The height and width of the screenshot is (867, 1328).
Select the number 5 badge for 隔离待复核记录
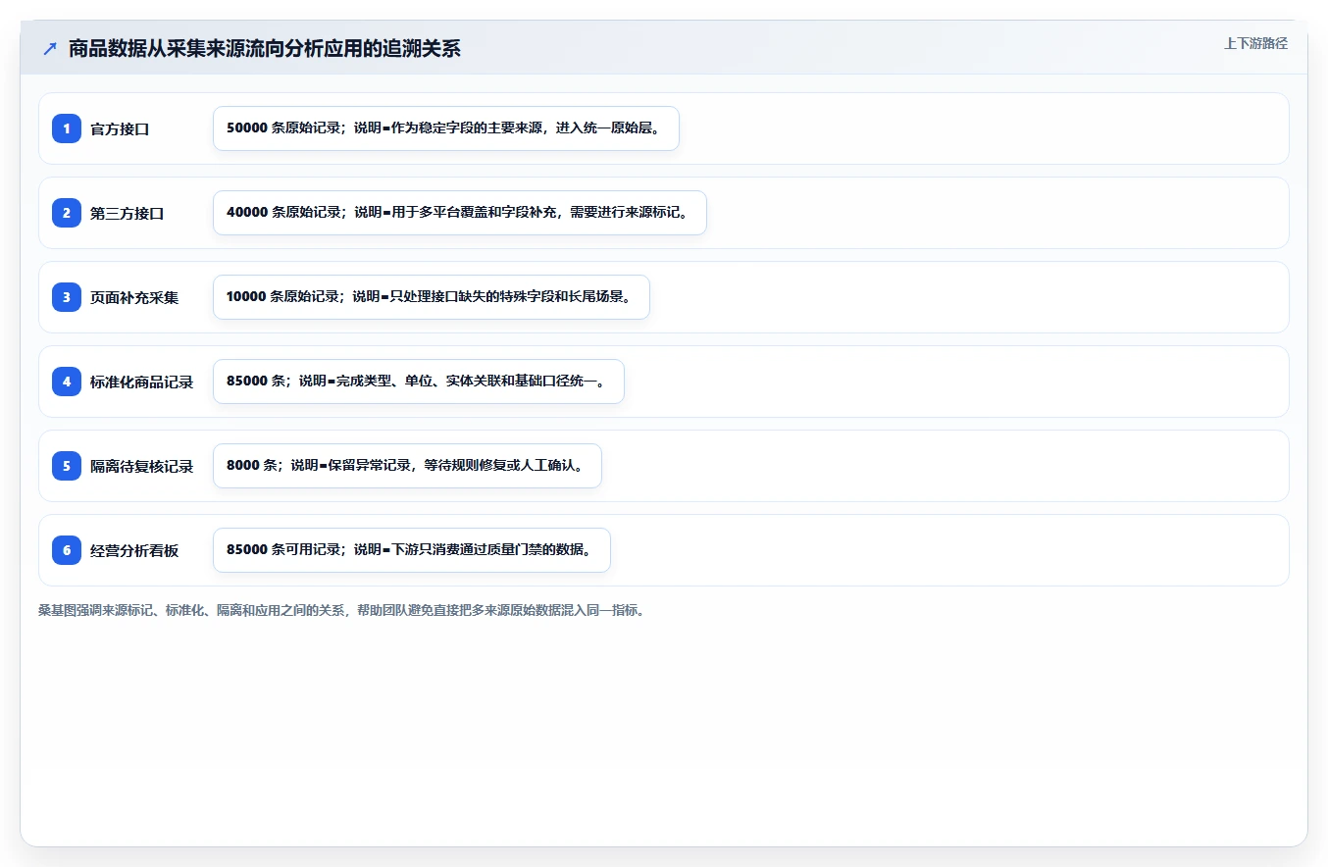67,466
